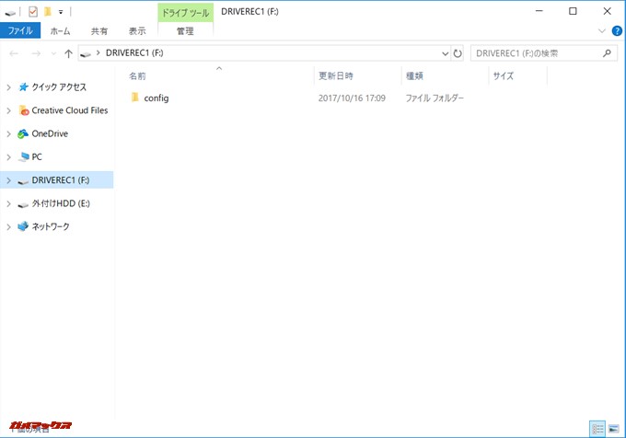Expand the ribbon using the chevron
The image size is (626, 438).
point(602,30)
